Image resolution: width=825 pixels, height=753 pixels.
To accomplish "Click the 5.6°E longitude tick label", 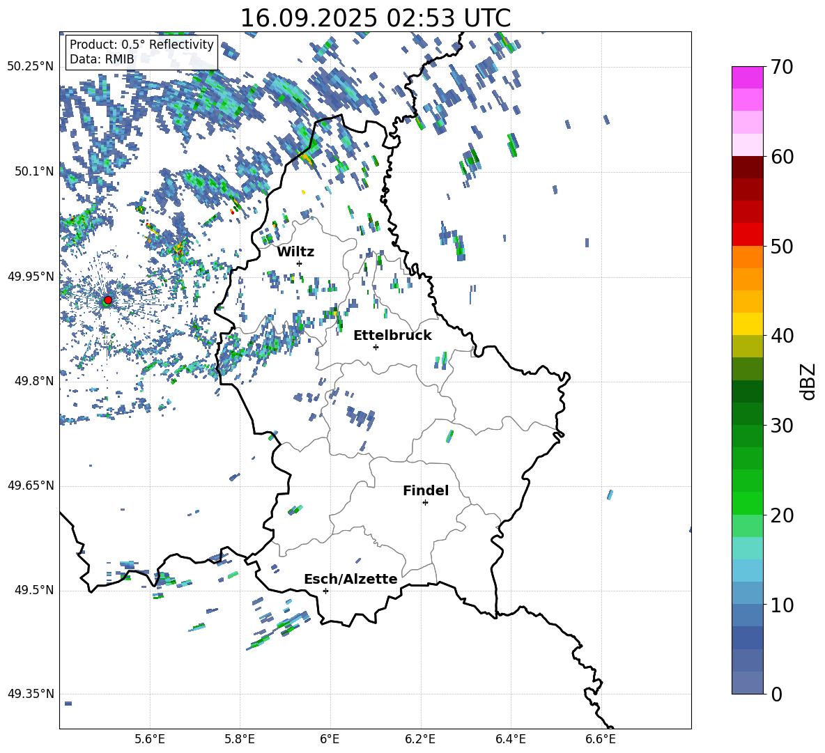I will pos(150,738).
